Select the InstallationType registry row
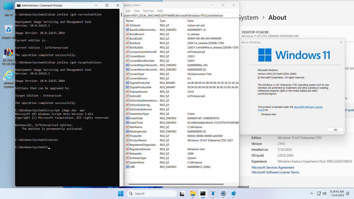 (x=182, y=114)
